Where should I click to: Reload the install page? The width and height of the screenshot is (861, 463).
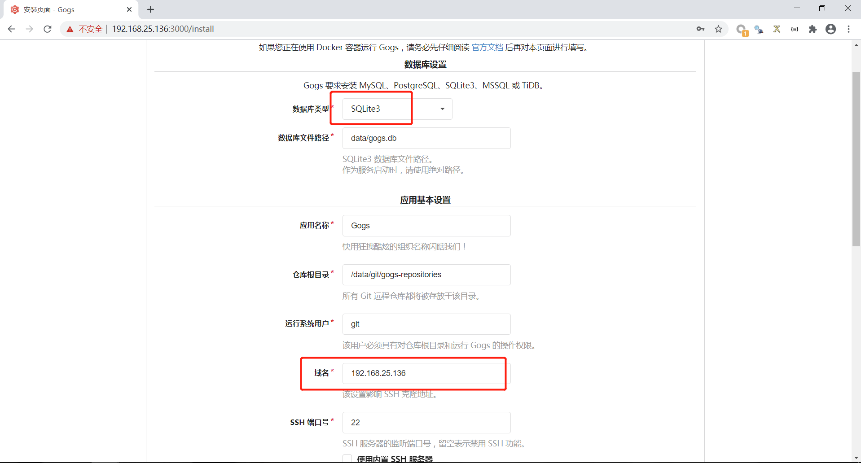[x=48, y=29]
